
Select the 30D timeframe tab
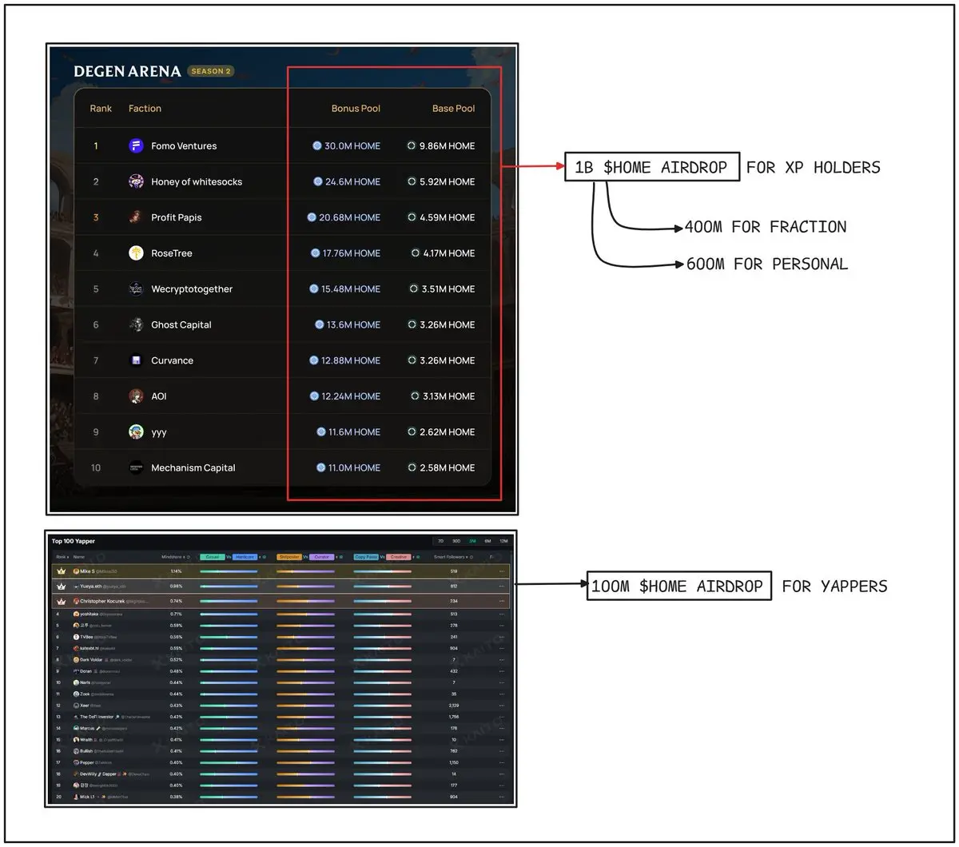456,541
